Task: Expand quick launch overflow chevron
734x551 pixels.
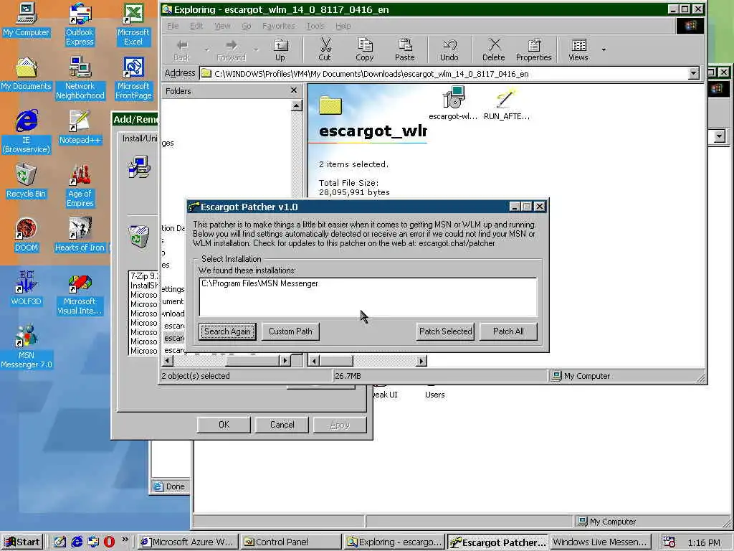Action: pos(125,540)
